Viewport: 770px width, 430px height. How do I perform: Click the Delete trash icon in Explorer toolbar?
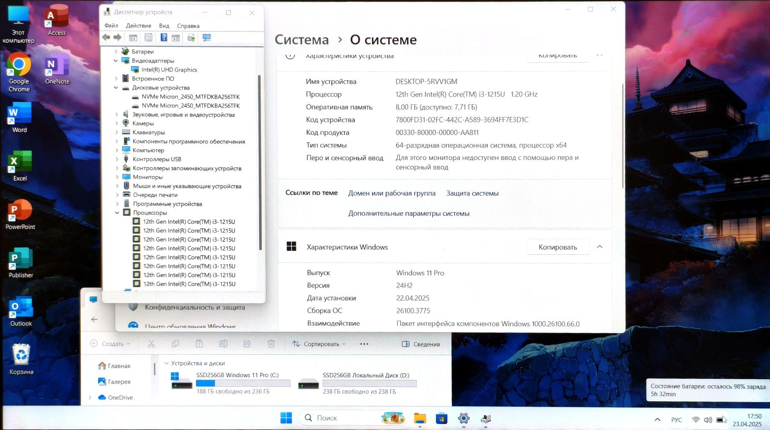[271, 344]
